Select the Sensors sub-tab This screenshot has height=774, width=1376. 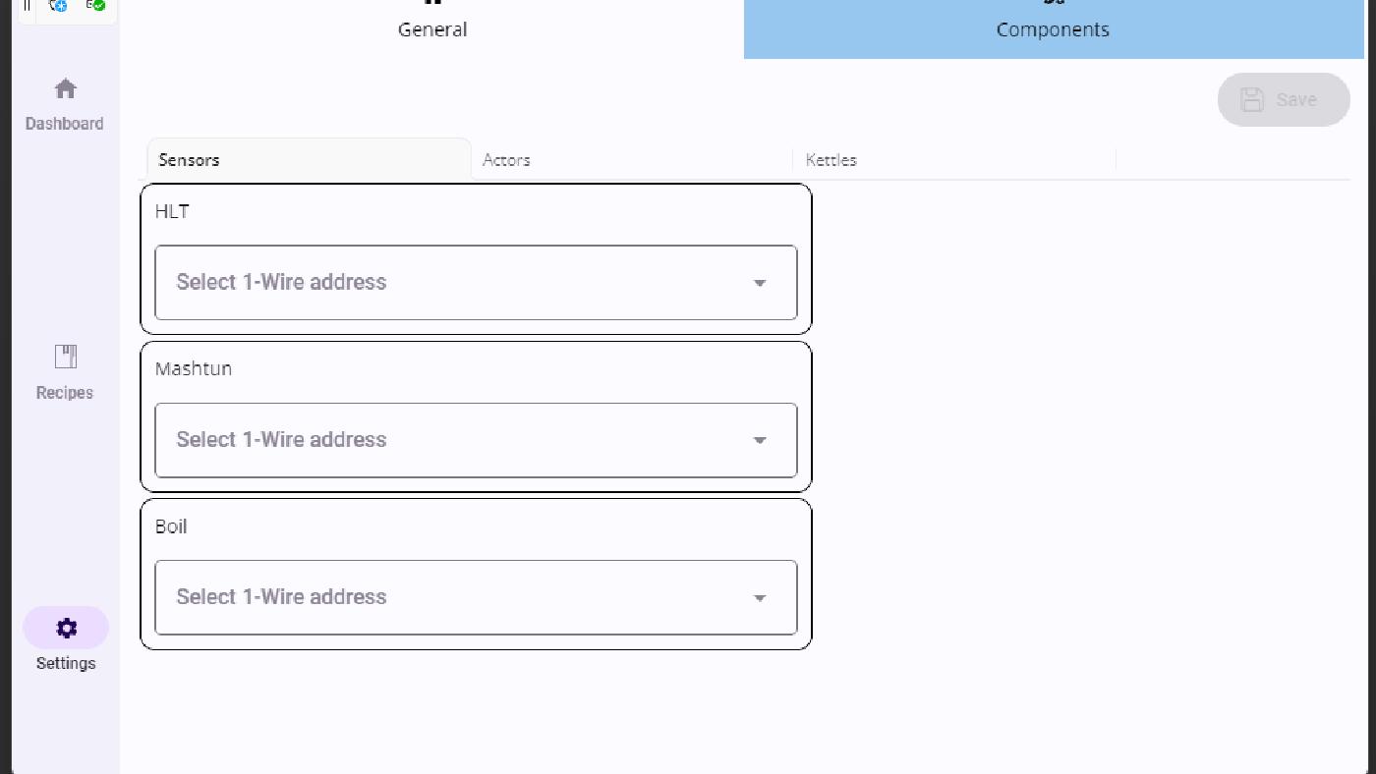pos(190,160)
